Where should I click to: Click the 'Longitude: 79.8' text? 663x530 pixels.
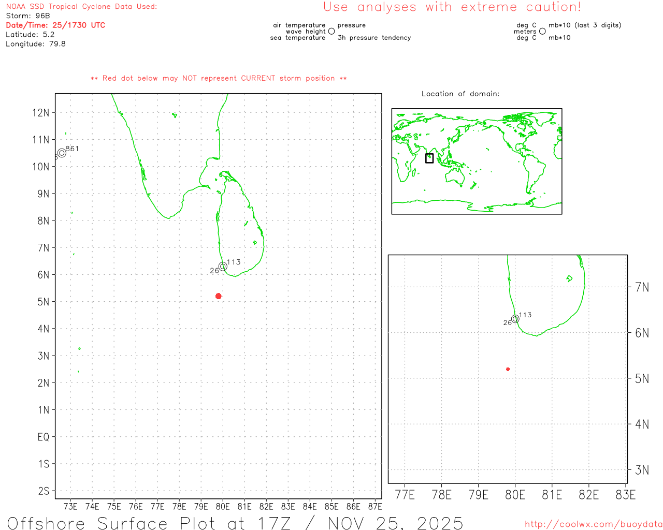pos(36,44)
